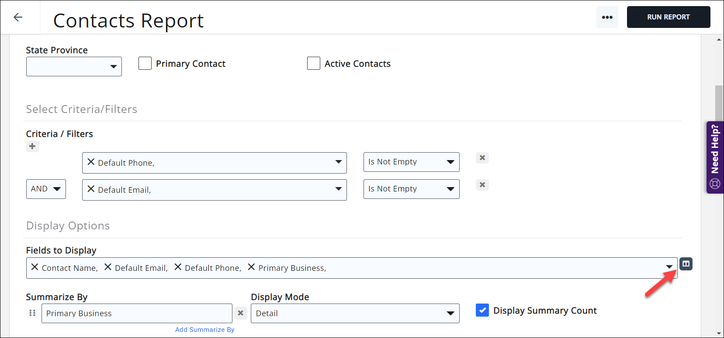Open the Need Help side tab

point(715,157)
